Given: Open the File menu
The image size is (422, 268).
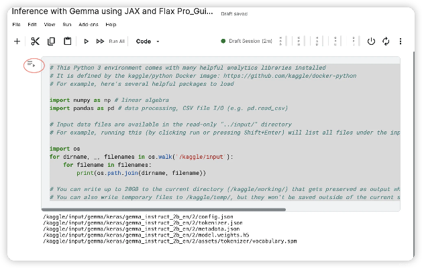Looking at the screenshot, I should (16, 24).
